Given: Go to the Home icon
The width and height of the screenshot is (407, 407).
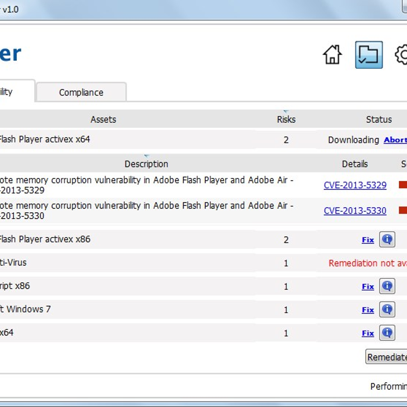Looking at the screenshot, I should [332, 54].
